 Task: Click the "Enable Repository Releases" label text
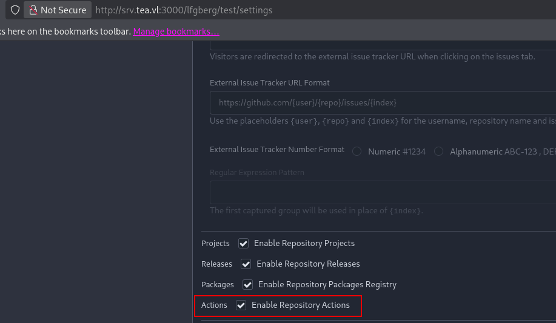pos(308,264)
